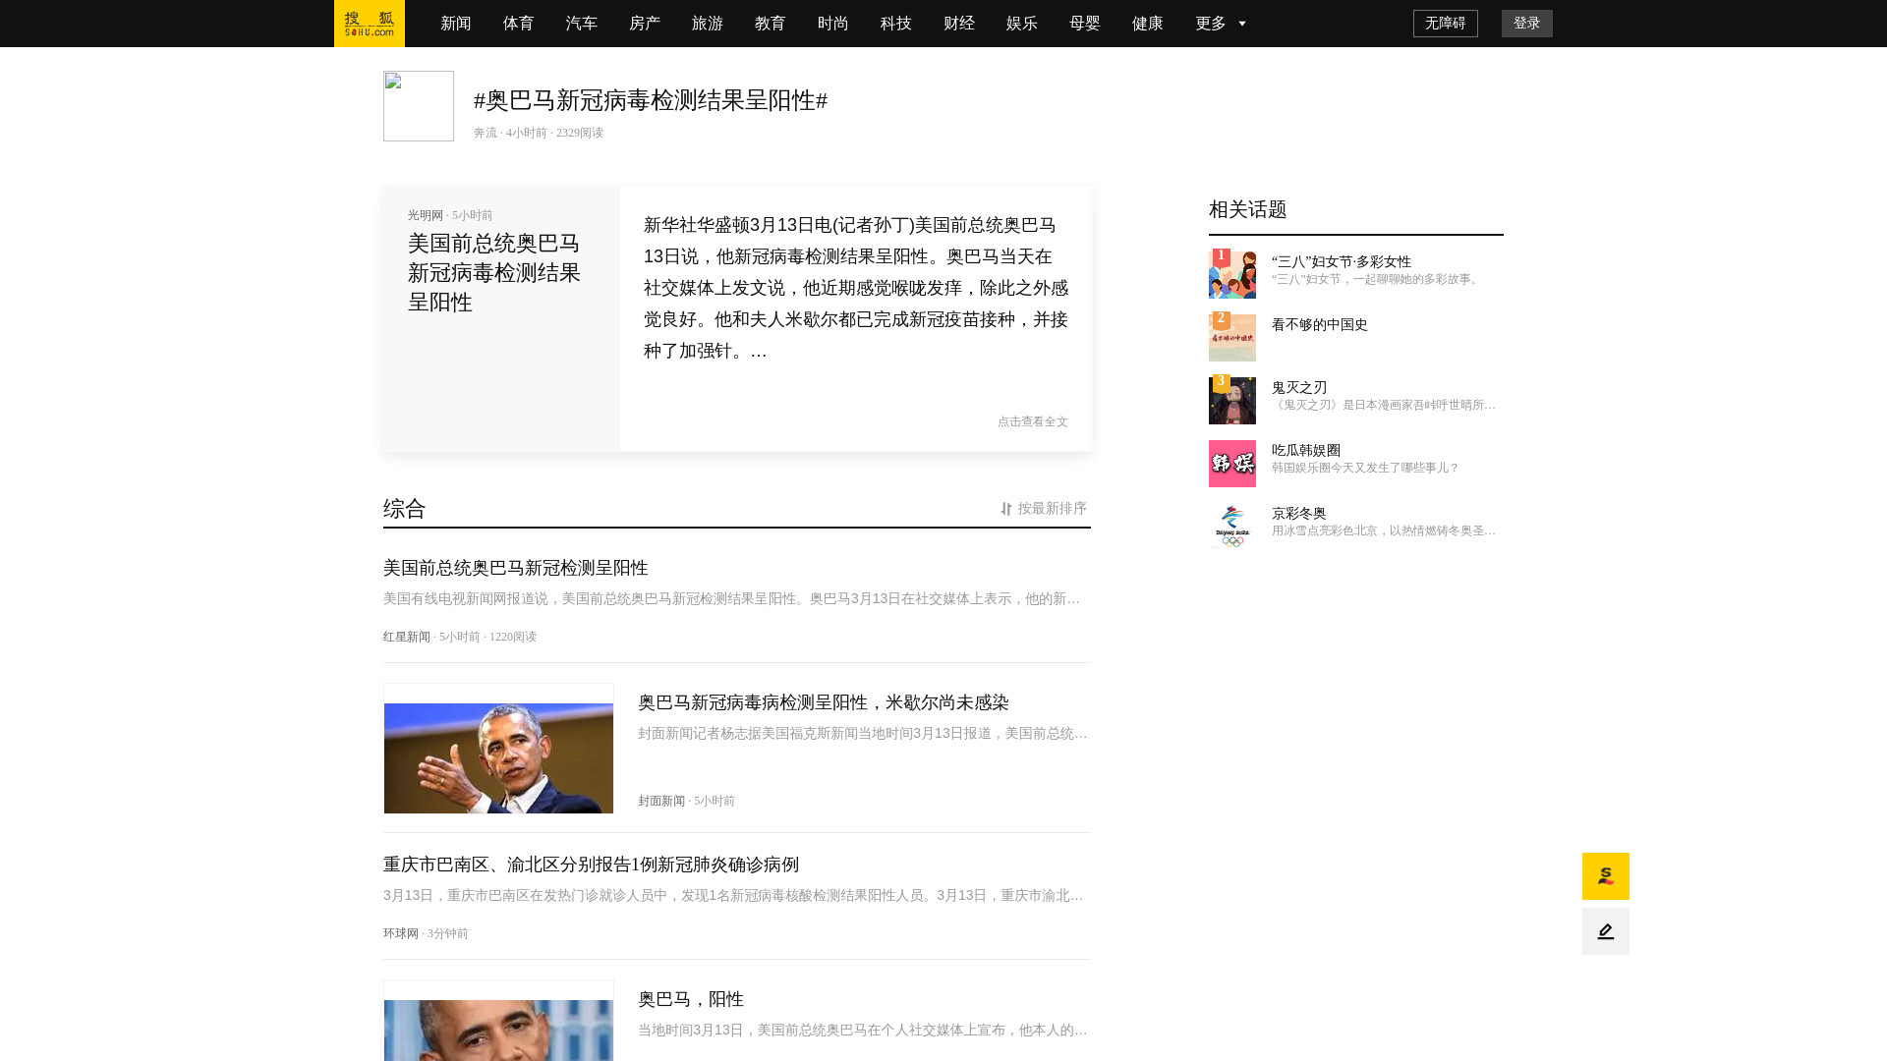Click the rank 2 中国史 topic thumbnail
The height and width of the screenshot is (1061, 1887).
(1232, 338)
